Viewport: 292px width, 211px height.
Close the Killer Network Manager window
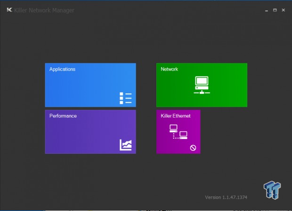point(283,10)
